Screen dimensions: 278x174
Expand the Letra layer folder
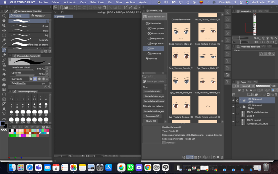241,100
